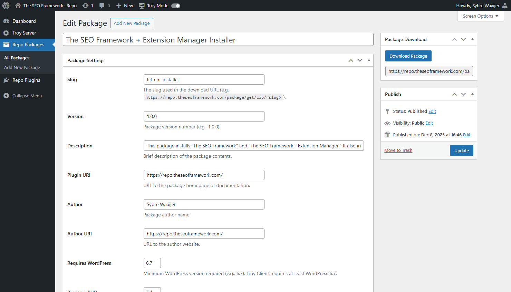511x292 pixels.
Task: Click the Download Package button
Action: pyautogui.click(x=408, y=56)
